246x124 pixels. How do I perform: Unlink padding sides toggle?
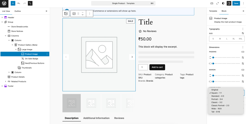[243, 52]
